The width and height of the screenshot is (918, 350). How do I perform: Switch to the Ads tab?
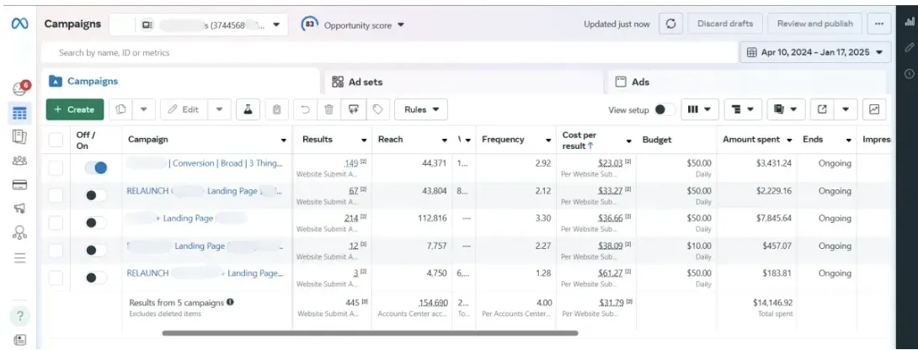point(746,82)
